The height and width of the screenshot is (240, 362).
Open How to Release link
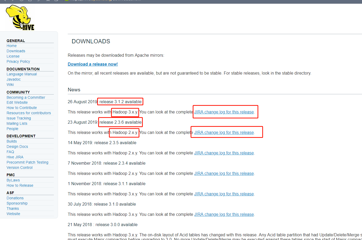pyautogui.click(x=20, y=185)
